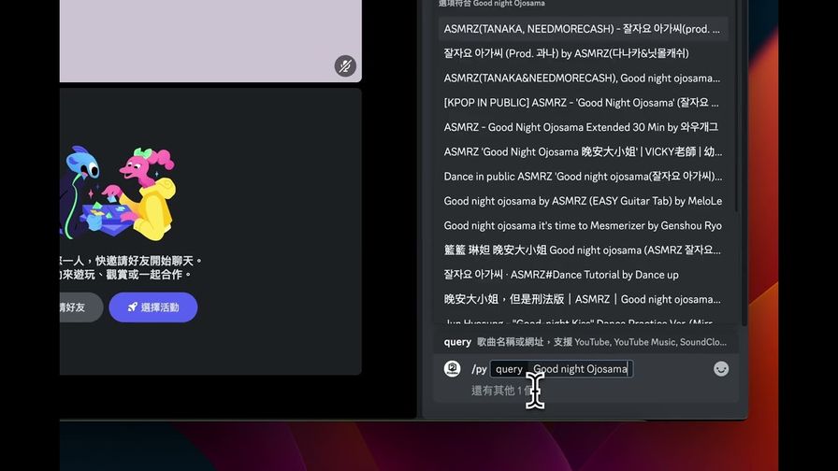Click the 邀請好友 invite button
This screenshot has width=838, height=471.
click(x=80, y=307)
